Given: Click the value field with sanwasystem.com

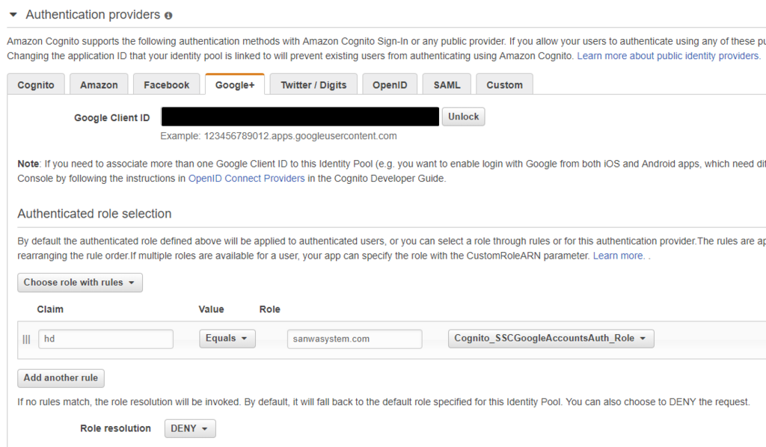Looking at the screenshot, I should [x=355, y=339].
